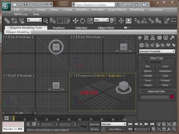
Task: Click the Use Pivot Point Center icon
Action: pos(113,21)
